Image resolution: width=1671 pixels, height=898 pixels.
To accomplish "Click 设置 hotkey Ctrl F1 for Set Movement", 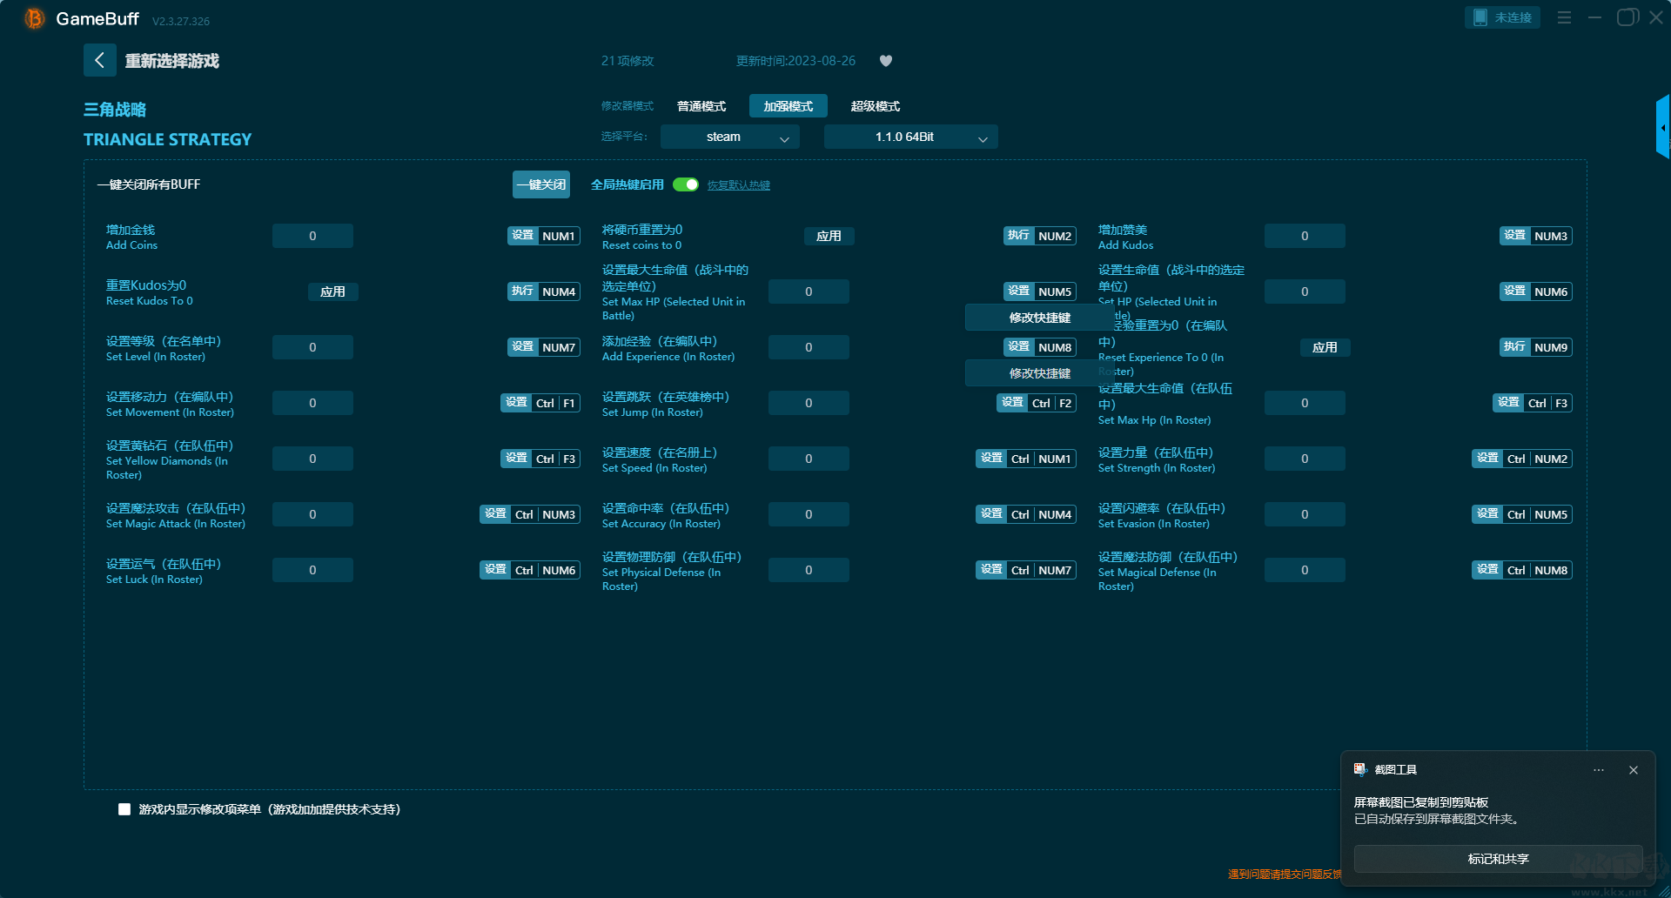I will click(540, 403).
